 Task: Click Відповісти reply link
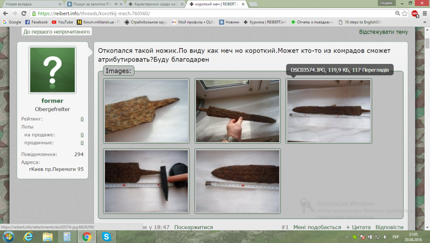pos(390,227)
